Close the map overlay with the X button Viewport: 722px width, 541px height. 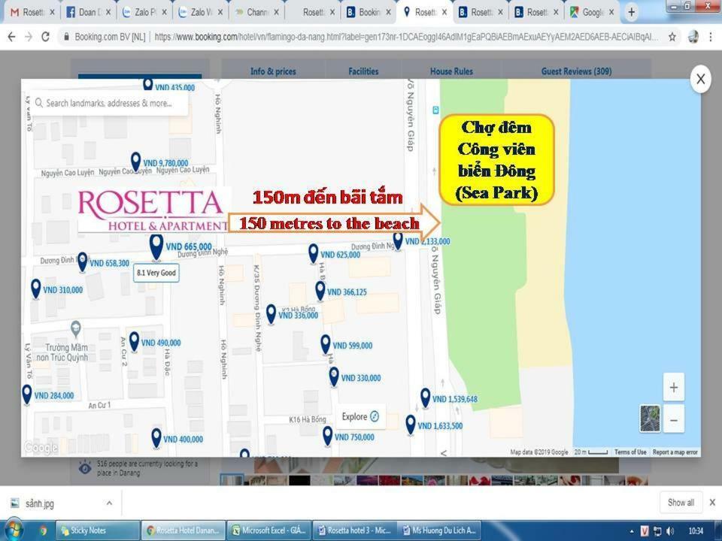click(x=700, y=79)
